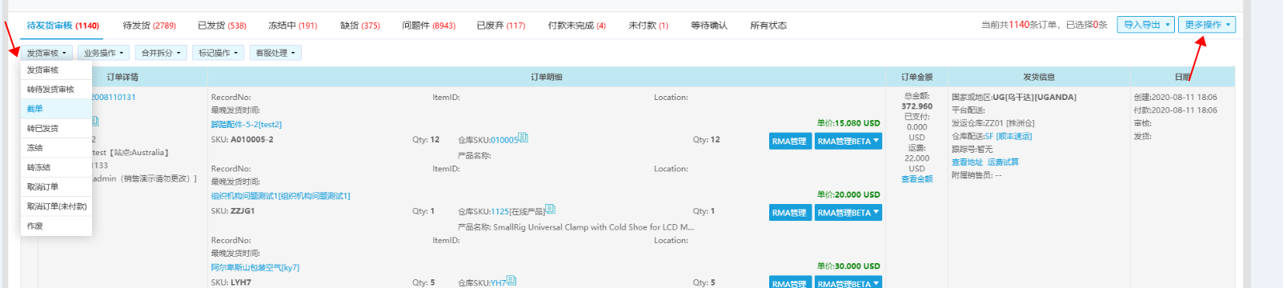Expand the 更多操作 dropdown
This screenshot has width=1283, height=288.
(1207, 25)
